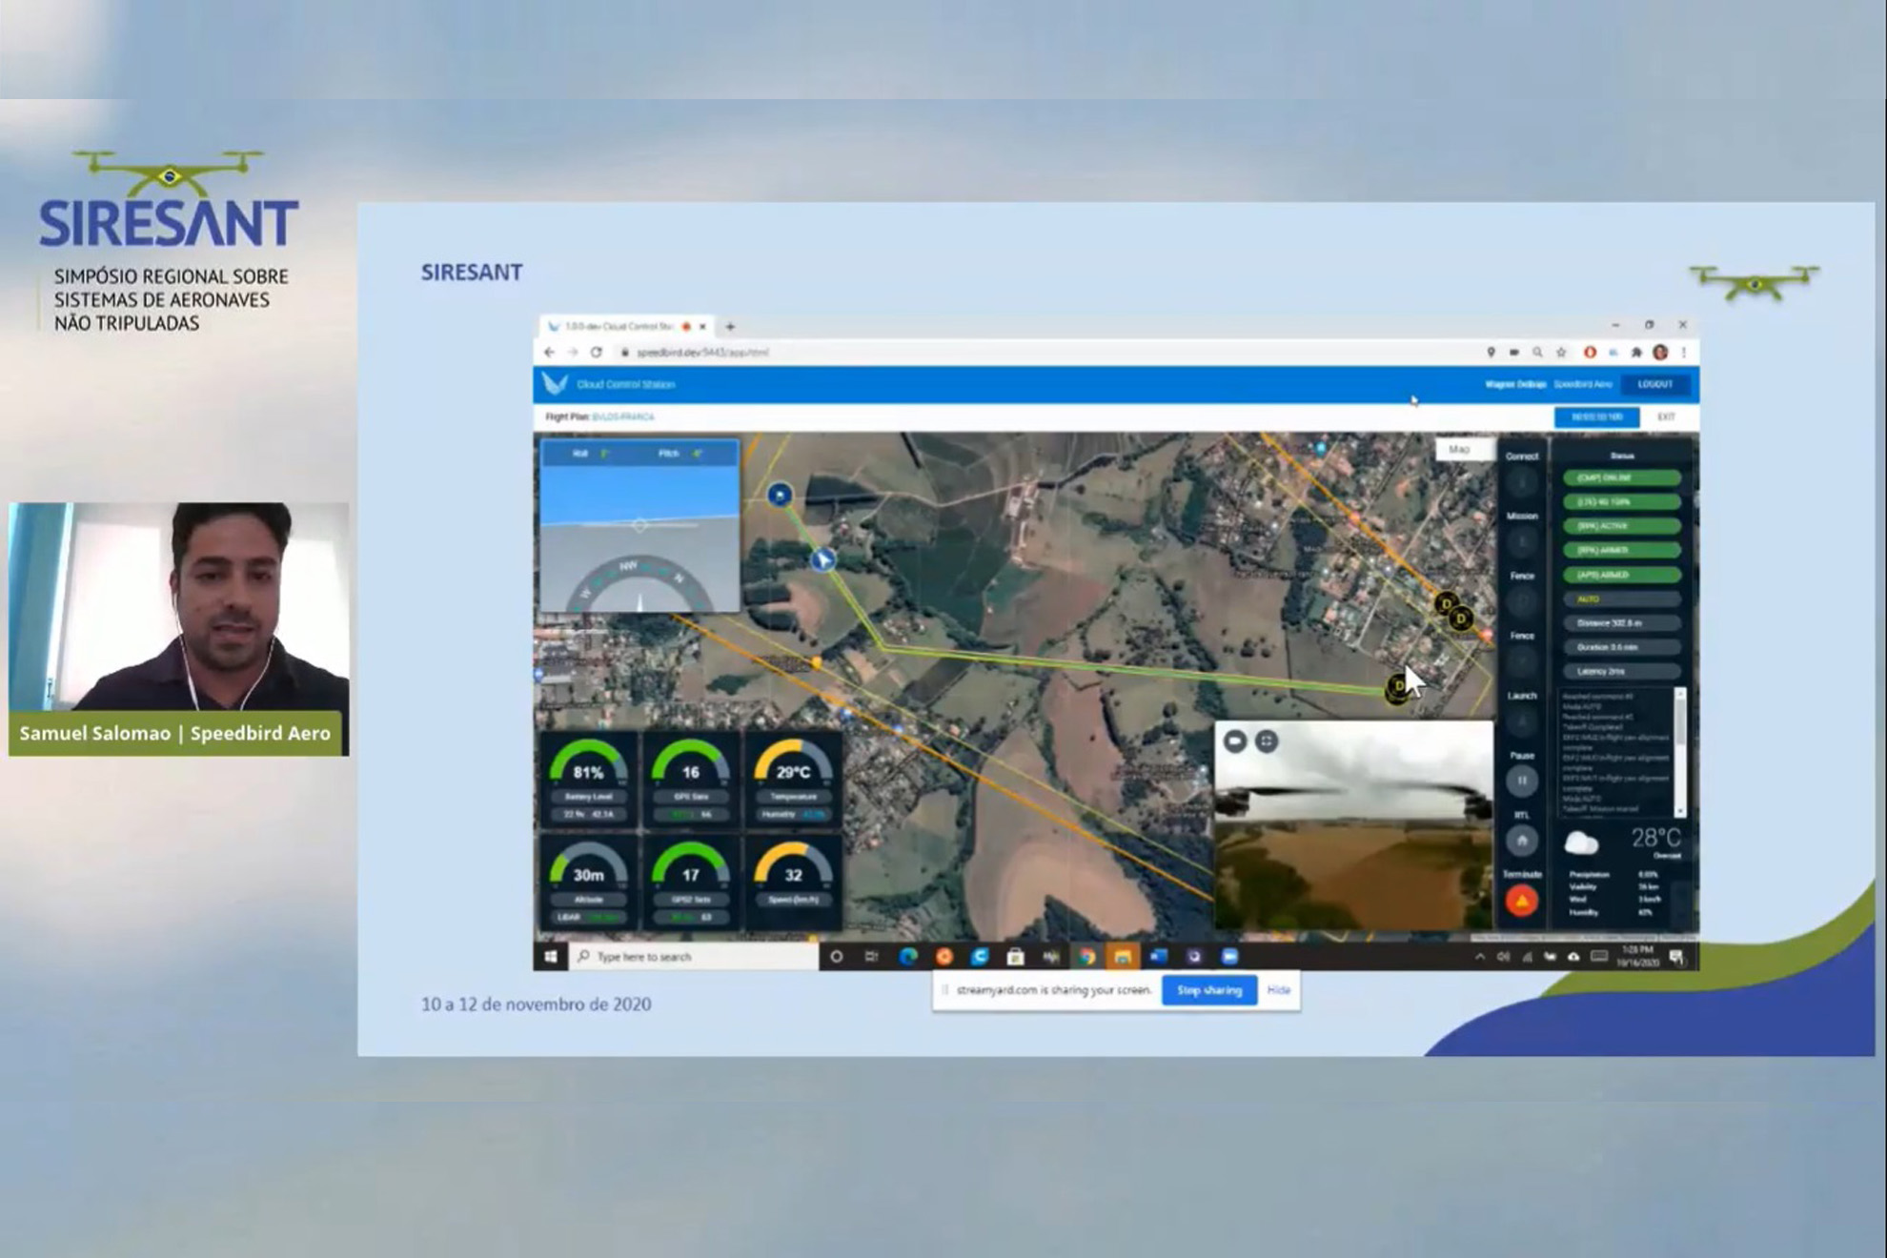Screen dimensions: 1887x1258
Task: Click the Stop sharing button
Action: pyautogui.click(x=1209, y=990)
